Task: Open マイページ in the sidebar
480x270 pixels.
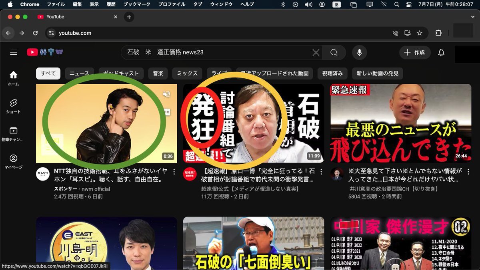Action: point(14,161)
